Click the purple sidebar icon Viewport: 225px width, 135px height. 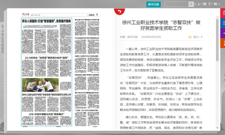(x=223, y=33)
